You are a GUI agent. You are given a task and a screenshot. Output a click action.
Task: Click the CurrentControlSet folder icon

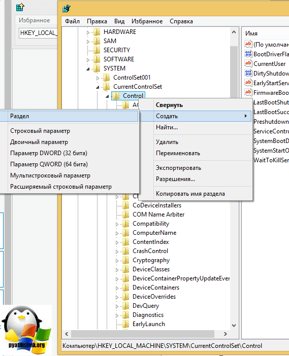pos(107,87)
